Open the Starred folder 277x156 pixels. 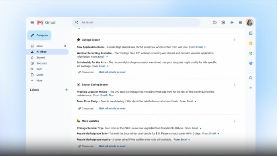point(47,58)
